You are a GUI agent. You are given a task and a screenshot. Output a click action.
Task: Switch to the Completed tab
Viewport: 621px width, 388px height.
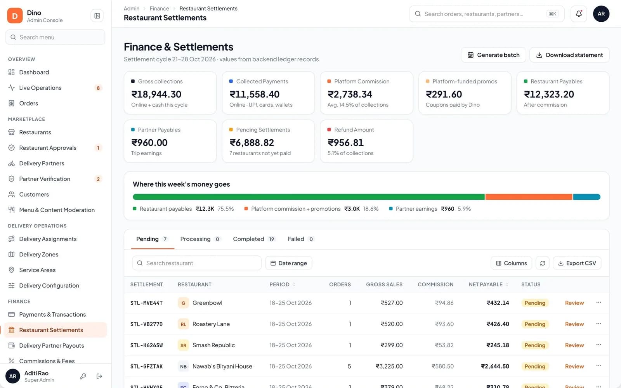[x=254, y=239]
